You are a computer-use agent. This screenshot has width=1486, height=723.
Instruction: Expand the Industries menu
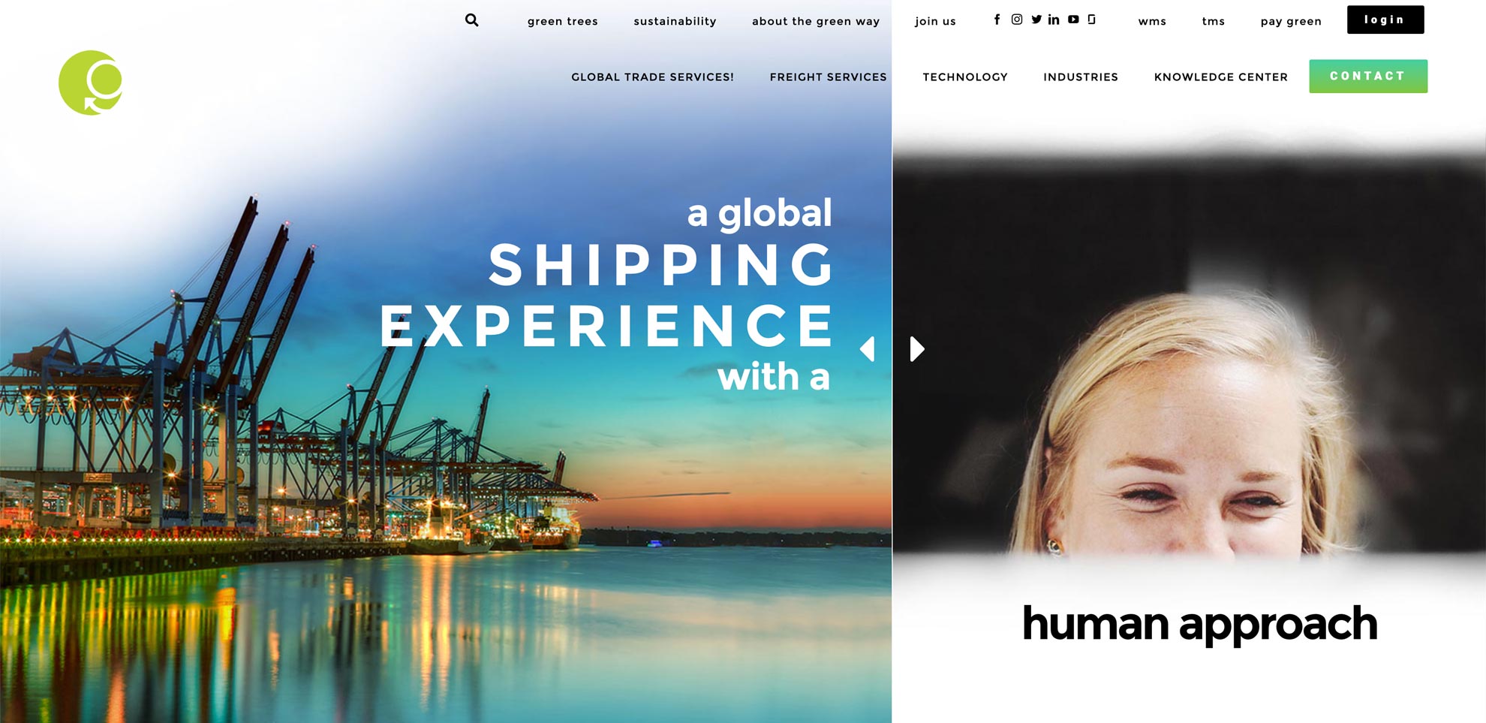pos(1081,77)
